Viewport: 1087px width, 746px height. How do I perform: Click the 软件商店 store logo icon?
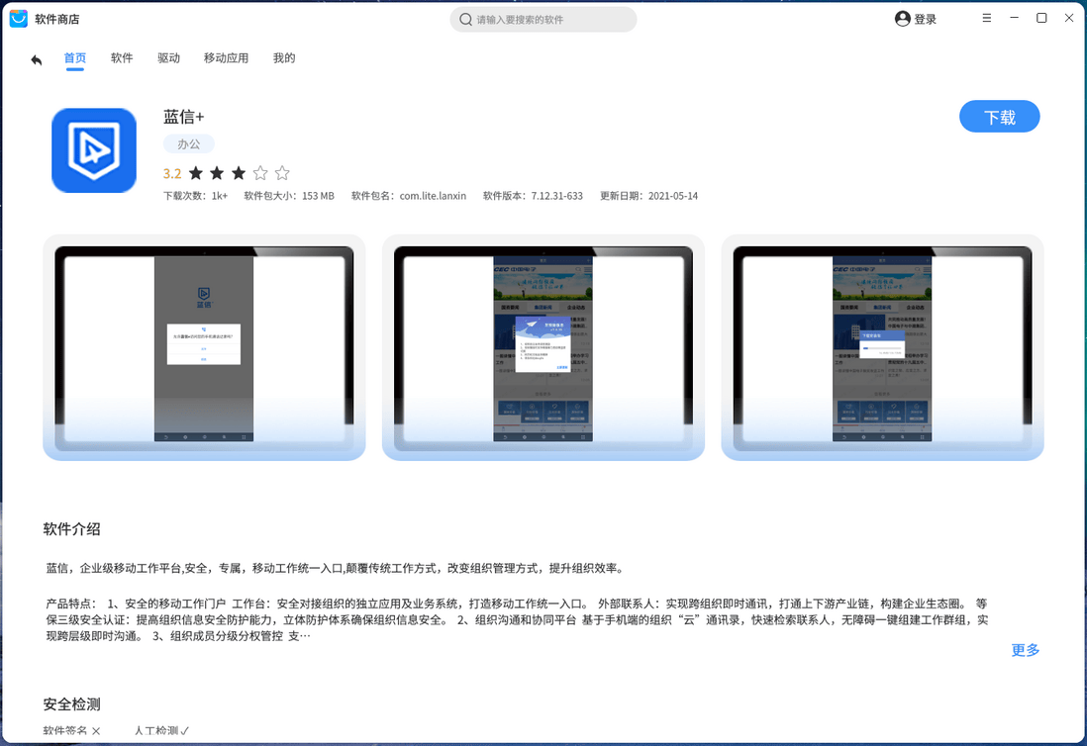click(x=18, y=18)
